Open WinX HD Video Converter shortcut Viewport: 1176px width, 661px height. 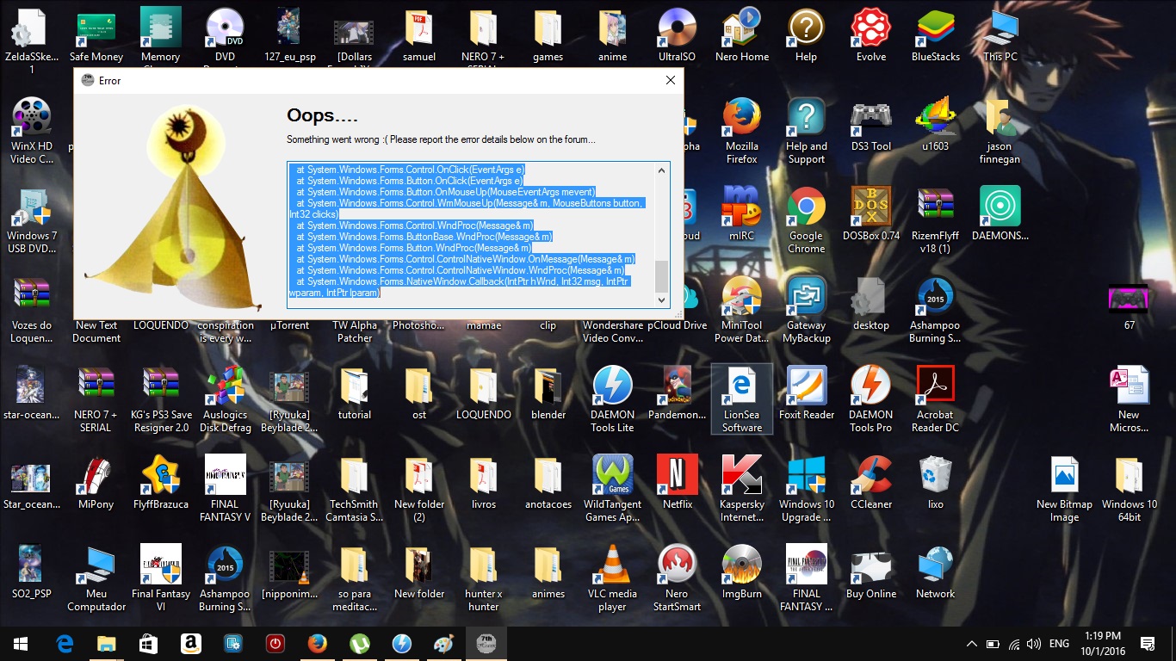pyautogui.click(x=32, y=132)
